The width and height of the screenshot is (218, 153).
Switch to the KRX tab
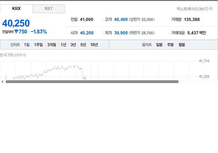point(16,8)
